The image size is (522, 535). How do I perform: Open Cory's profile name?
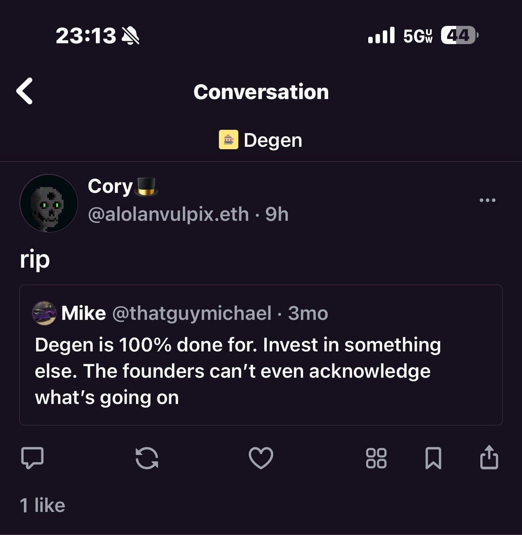pos(110,186)
